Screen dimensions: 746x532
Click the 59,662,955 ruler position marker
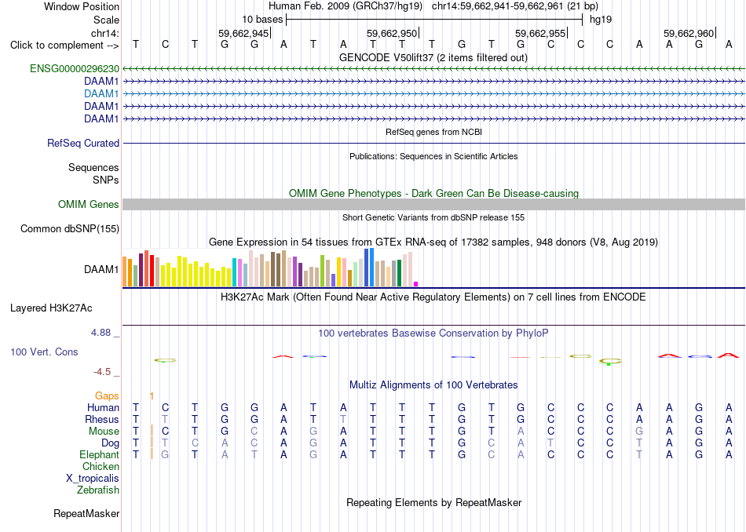(541, 33)
